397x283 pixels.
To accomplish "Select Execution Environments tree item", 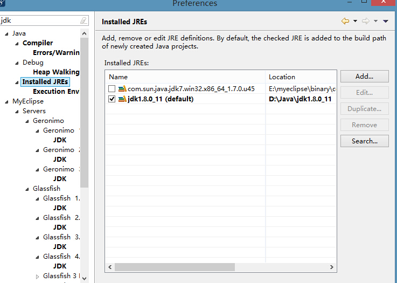I will point(56,91).
